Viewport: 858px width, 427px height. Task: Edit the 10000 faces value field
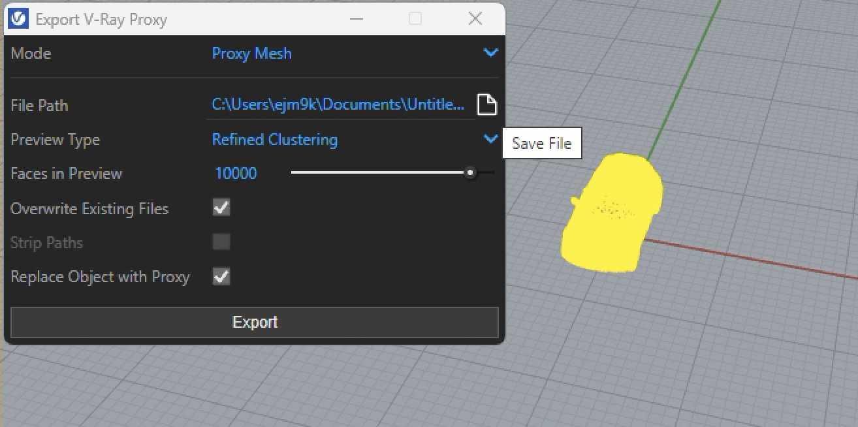click(x=236, y=174)
